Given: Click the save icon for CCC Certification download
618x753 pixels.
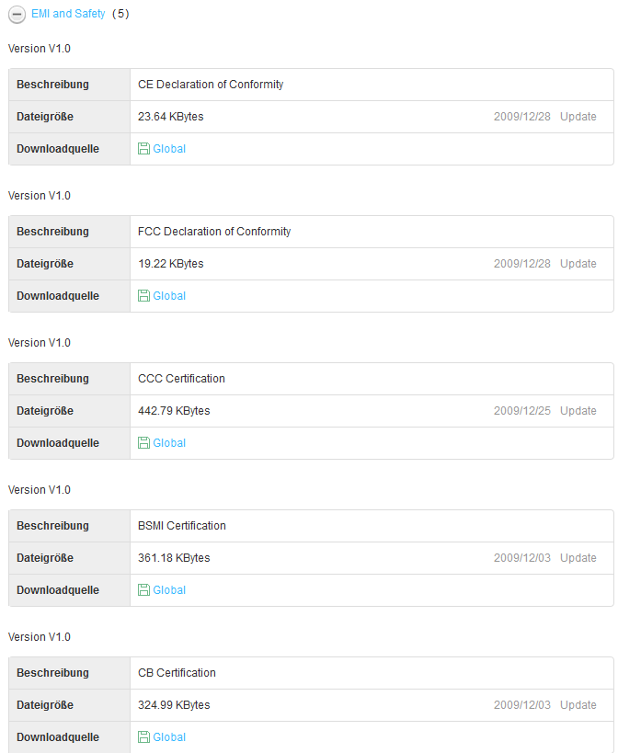Looking at the screenshot, I should pyautogui.click(x=143, y=443).
